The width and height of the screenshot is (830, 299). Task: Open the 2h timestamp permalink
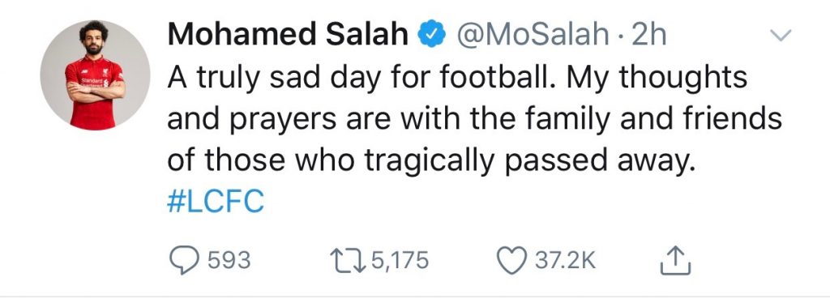click(x=649, y=36)
